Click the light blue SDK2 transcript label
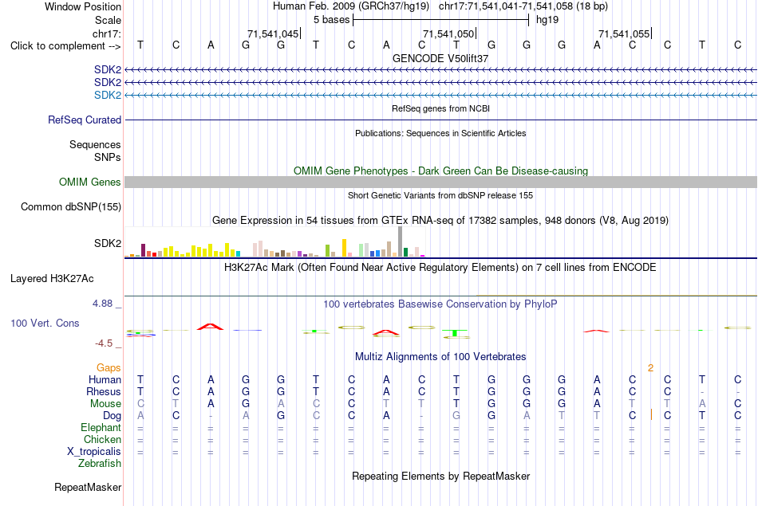Viewport: 758px width, 506px height. tap(108, 95)
